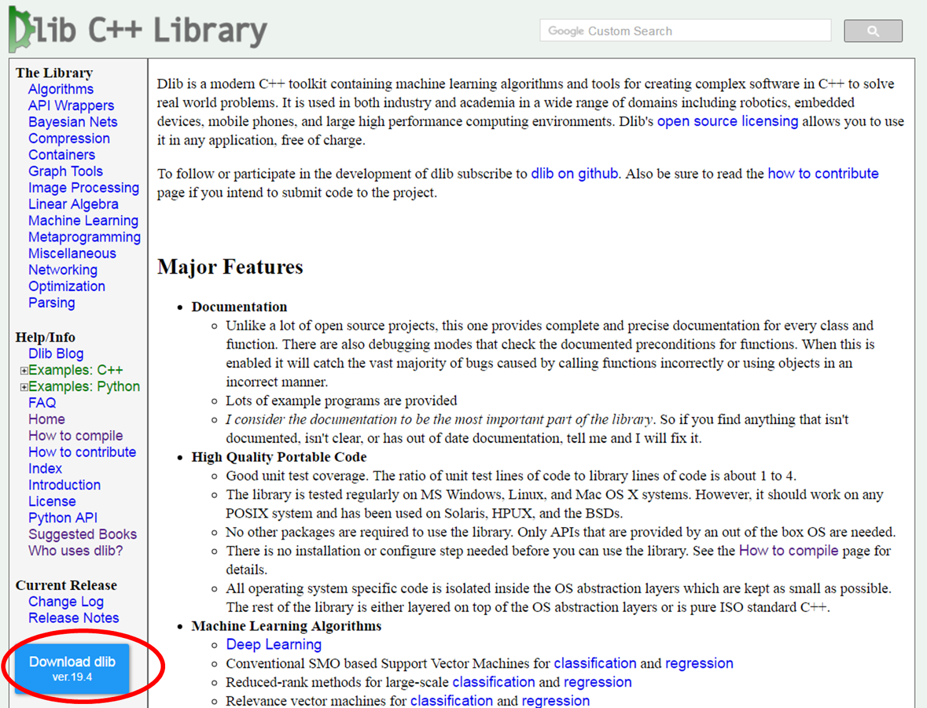
Task: Click the Dlib gear logo
Action: (20, 28)
